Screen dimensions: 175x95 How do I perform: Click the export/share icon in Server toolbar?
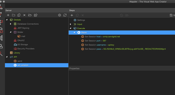click(x=36, y=15)
